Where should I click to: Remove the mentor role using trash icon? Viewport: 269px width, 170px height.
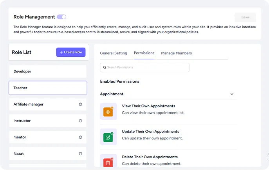[80, 137]
